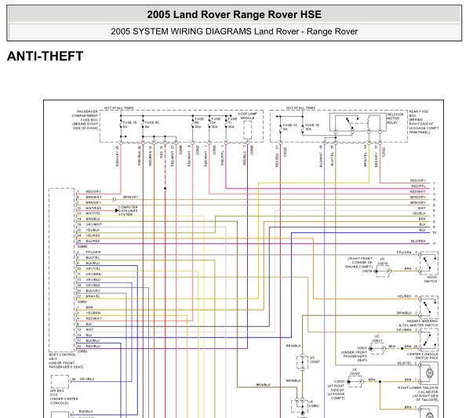Click the HOOD SWITCH label

coord(431,279)
